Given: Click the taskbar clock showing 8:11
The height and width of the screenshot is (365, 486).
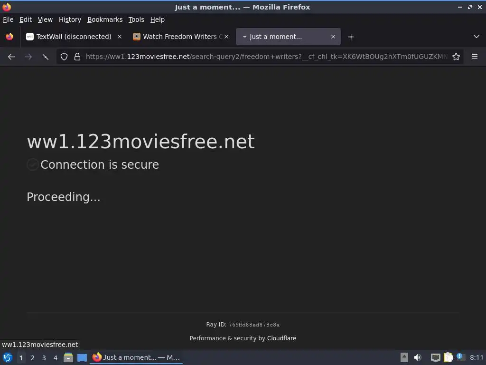Looking at the screenshot, I should [477, 357].
